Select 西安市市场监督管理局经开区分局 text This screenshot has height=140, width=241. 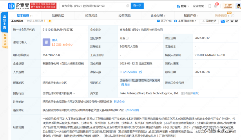[x=140, y=80]
